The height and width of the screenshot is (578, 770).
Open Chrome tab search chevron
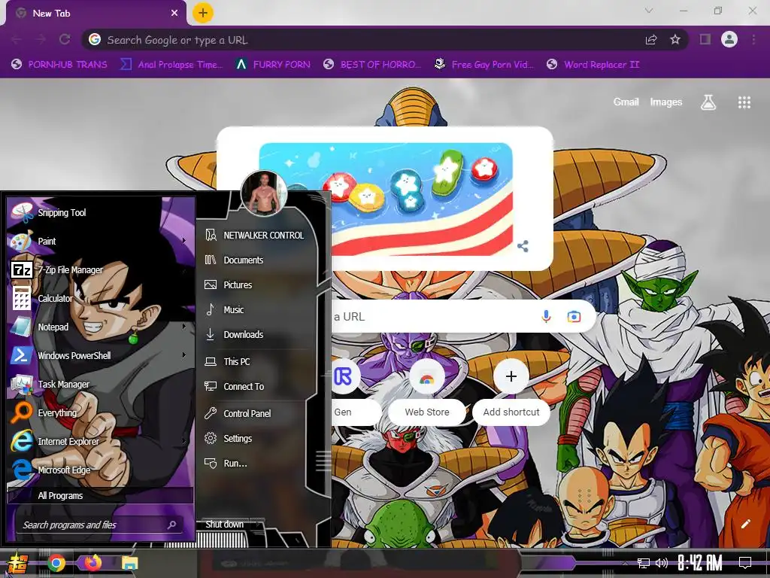tap(649, 11)
